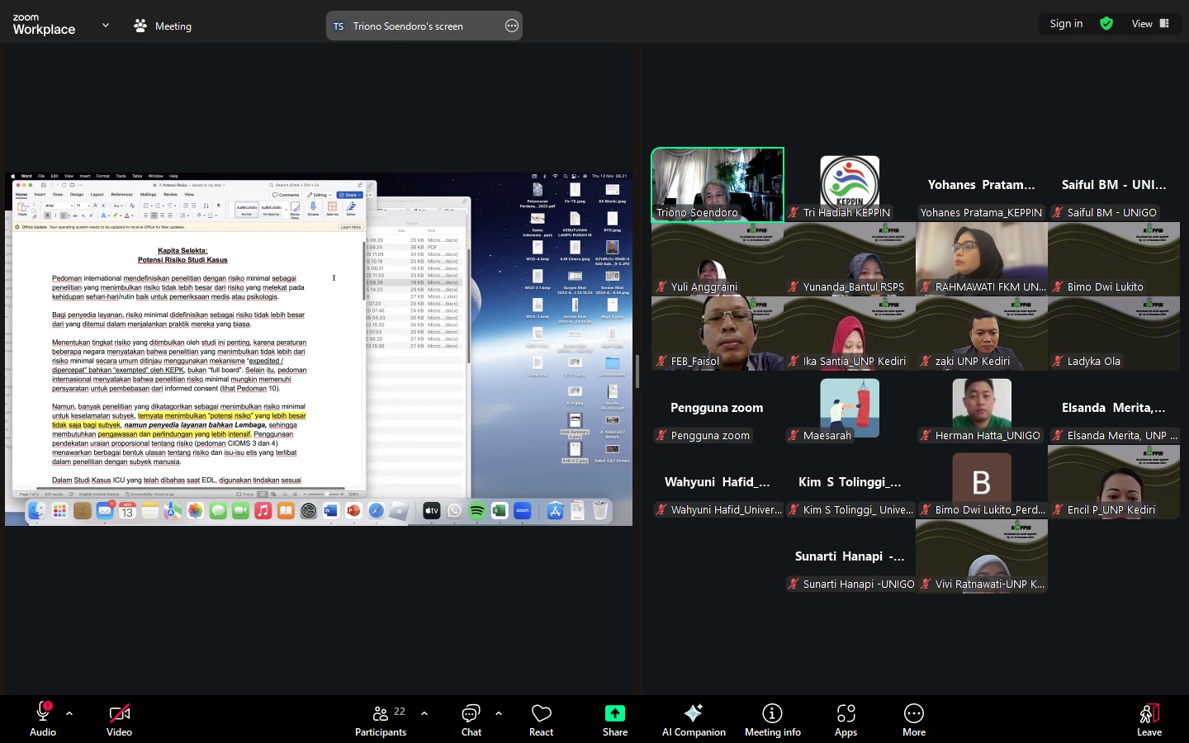The image size is (1189, 743).
Task: Open the View layout menu
Action: pyautogui.click(x=1150, y=24)
